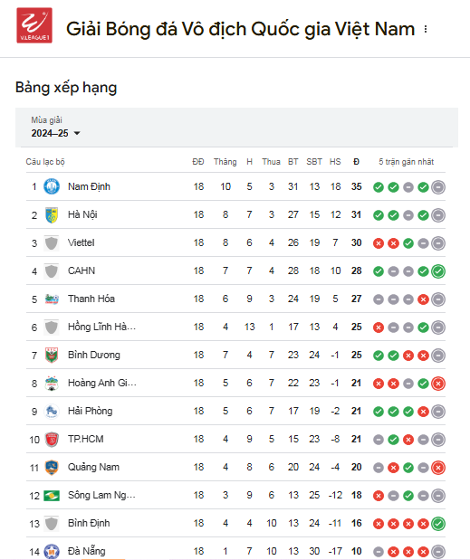Click the Bình Dương club crest

point(52,355)
